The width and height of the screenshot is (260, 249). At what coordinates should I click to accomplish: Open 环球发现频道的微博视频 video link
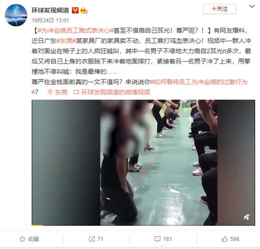(115, 92)
